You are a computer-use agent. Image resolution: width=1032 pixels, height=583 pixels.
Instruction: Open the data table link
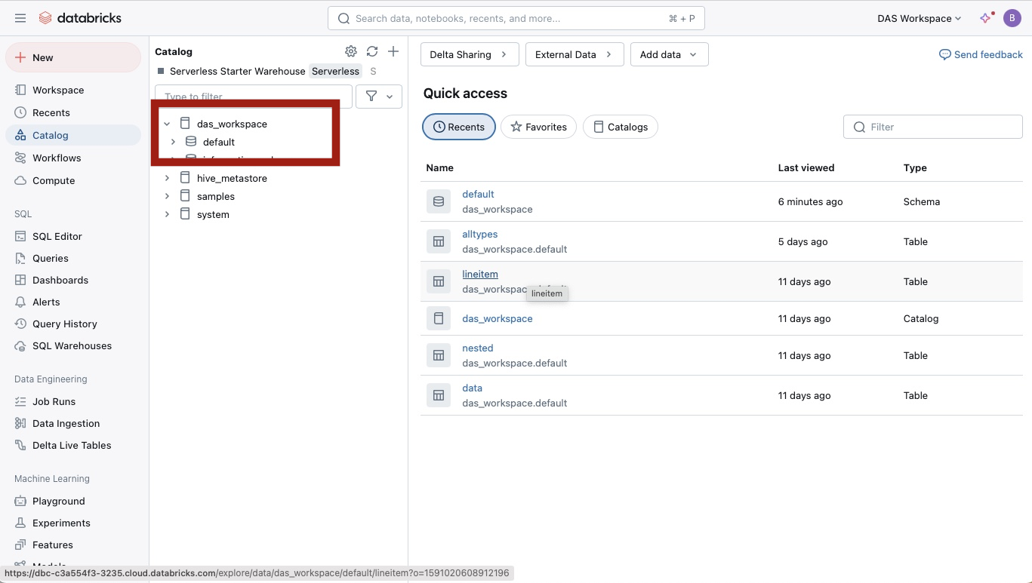tap(473, 388)
